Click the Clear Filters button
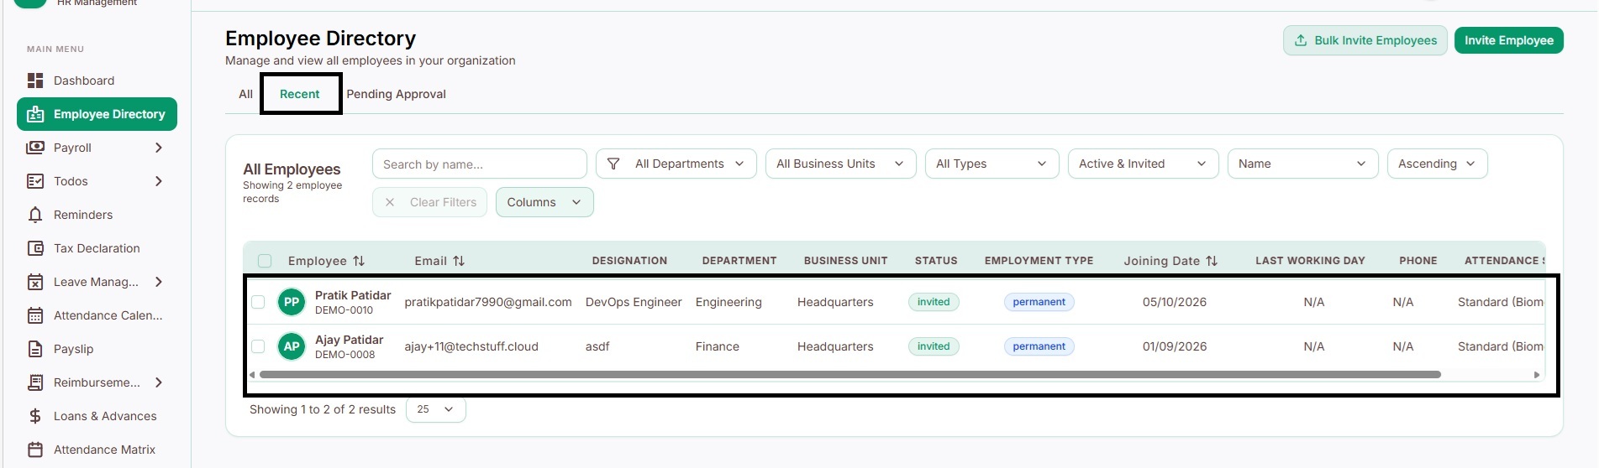This screenshot has height=468, width=1599. pyautogui.click(x=429, y=202)
